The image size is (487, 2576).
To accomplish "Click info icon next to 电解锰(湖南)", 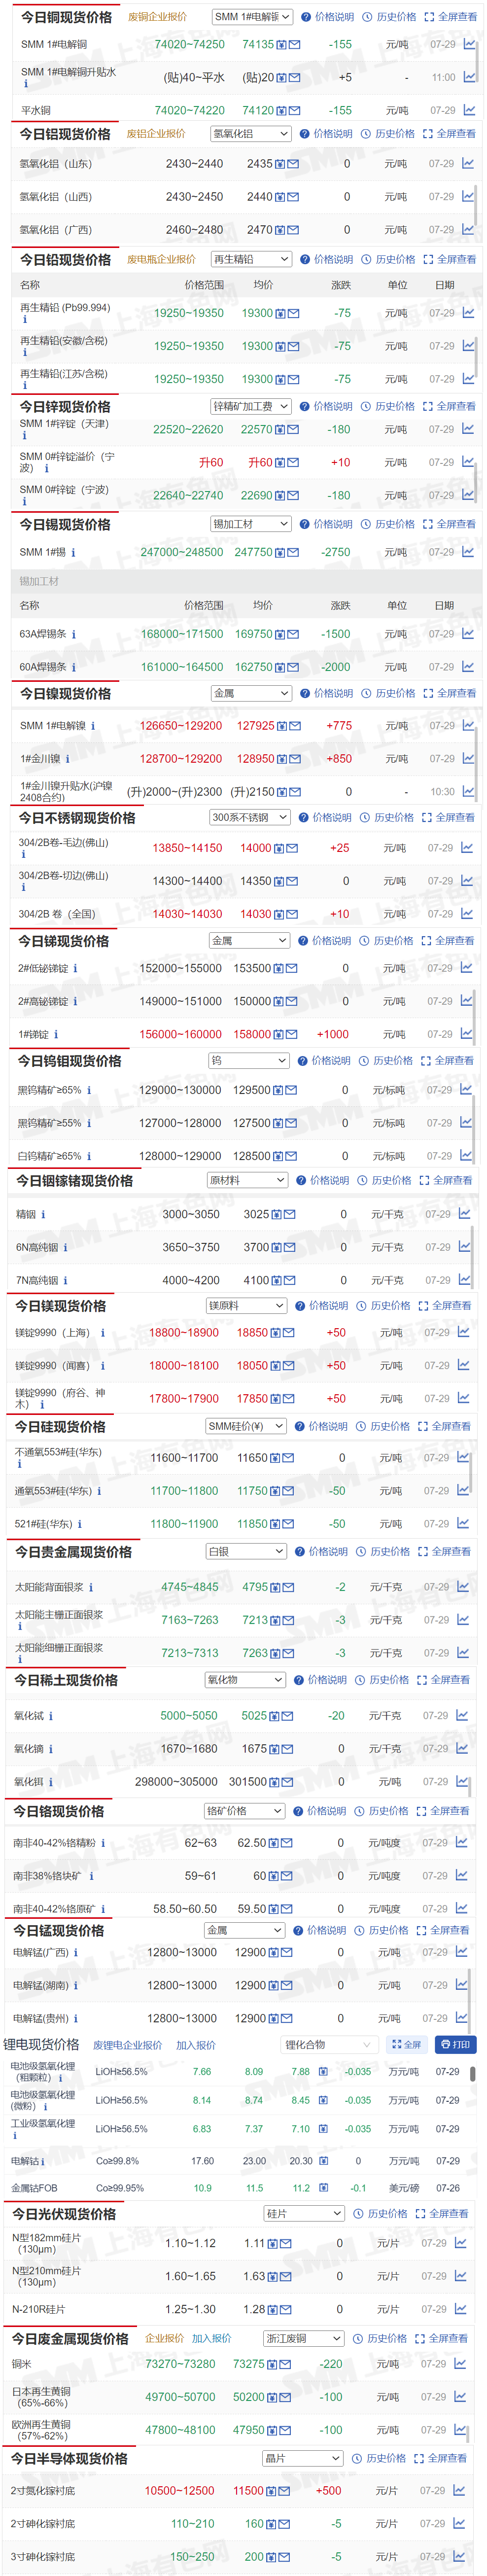I will (75, 1985).
